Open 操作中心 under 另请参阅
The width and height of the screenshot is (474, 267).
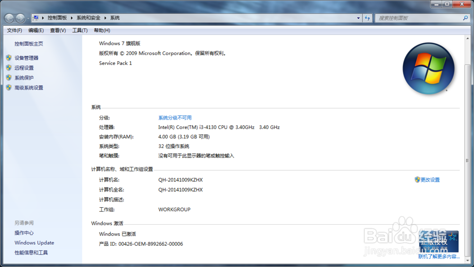(24, 233)
